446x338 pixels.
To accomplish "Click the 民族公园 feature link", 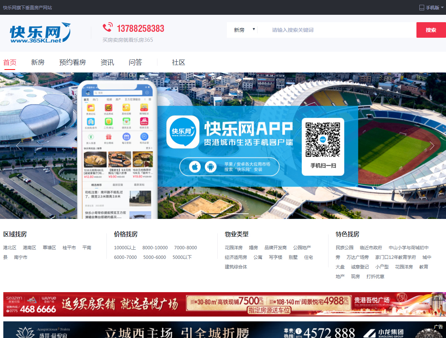I will point(344,247).
